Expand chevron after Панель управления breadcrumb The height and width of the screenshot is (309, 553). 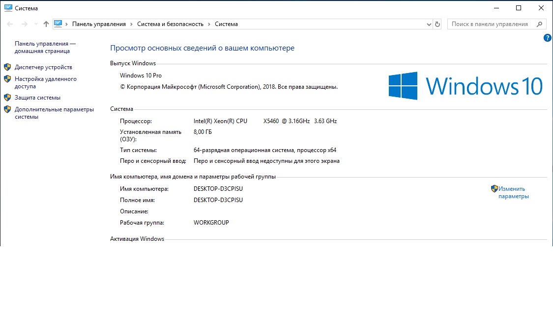click(131, 24)
